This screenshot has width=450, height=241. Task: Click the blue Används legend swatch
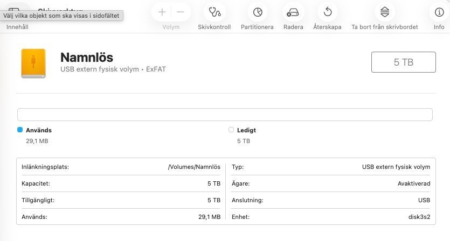20,130
